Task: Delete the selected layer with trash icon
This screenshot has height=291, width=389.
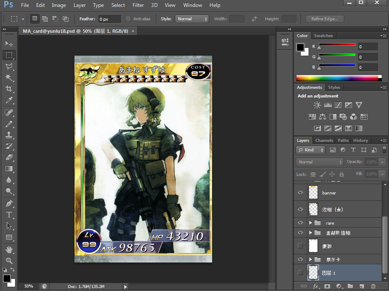Action: click(373, 286)
